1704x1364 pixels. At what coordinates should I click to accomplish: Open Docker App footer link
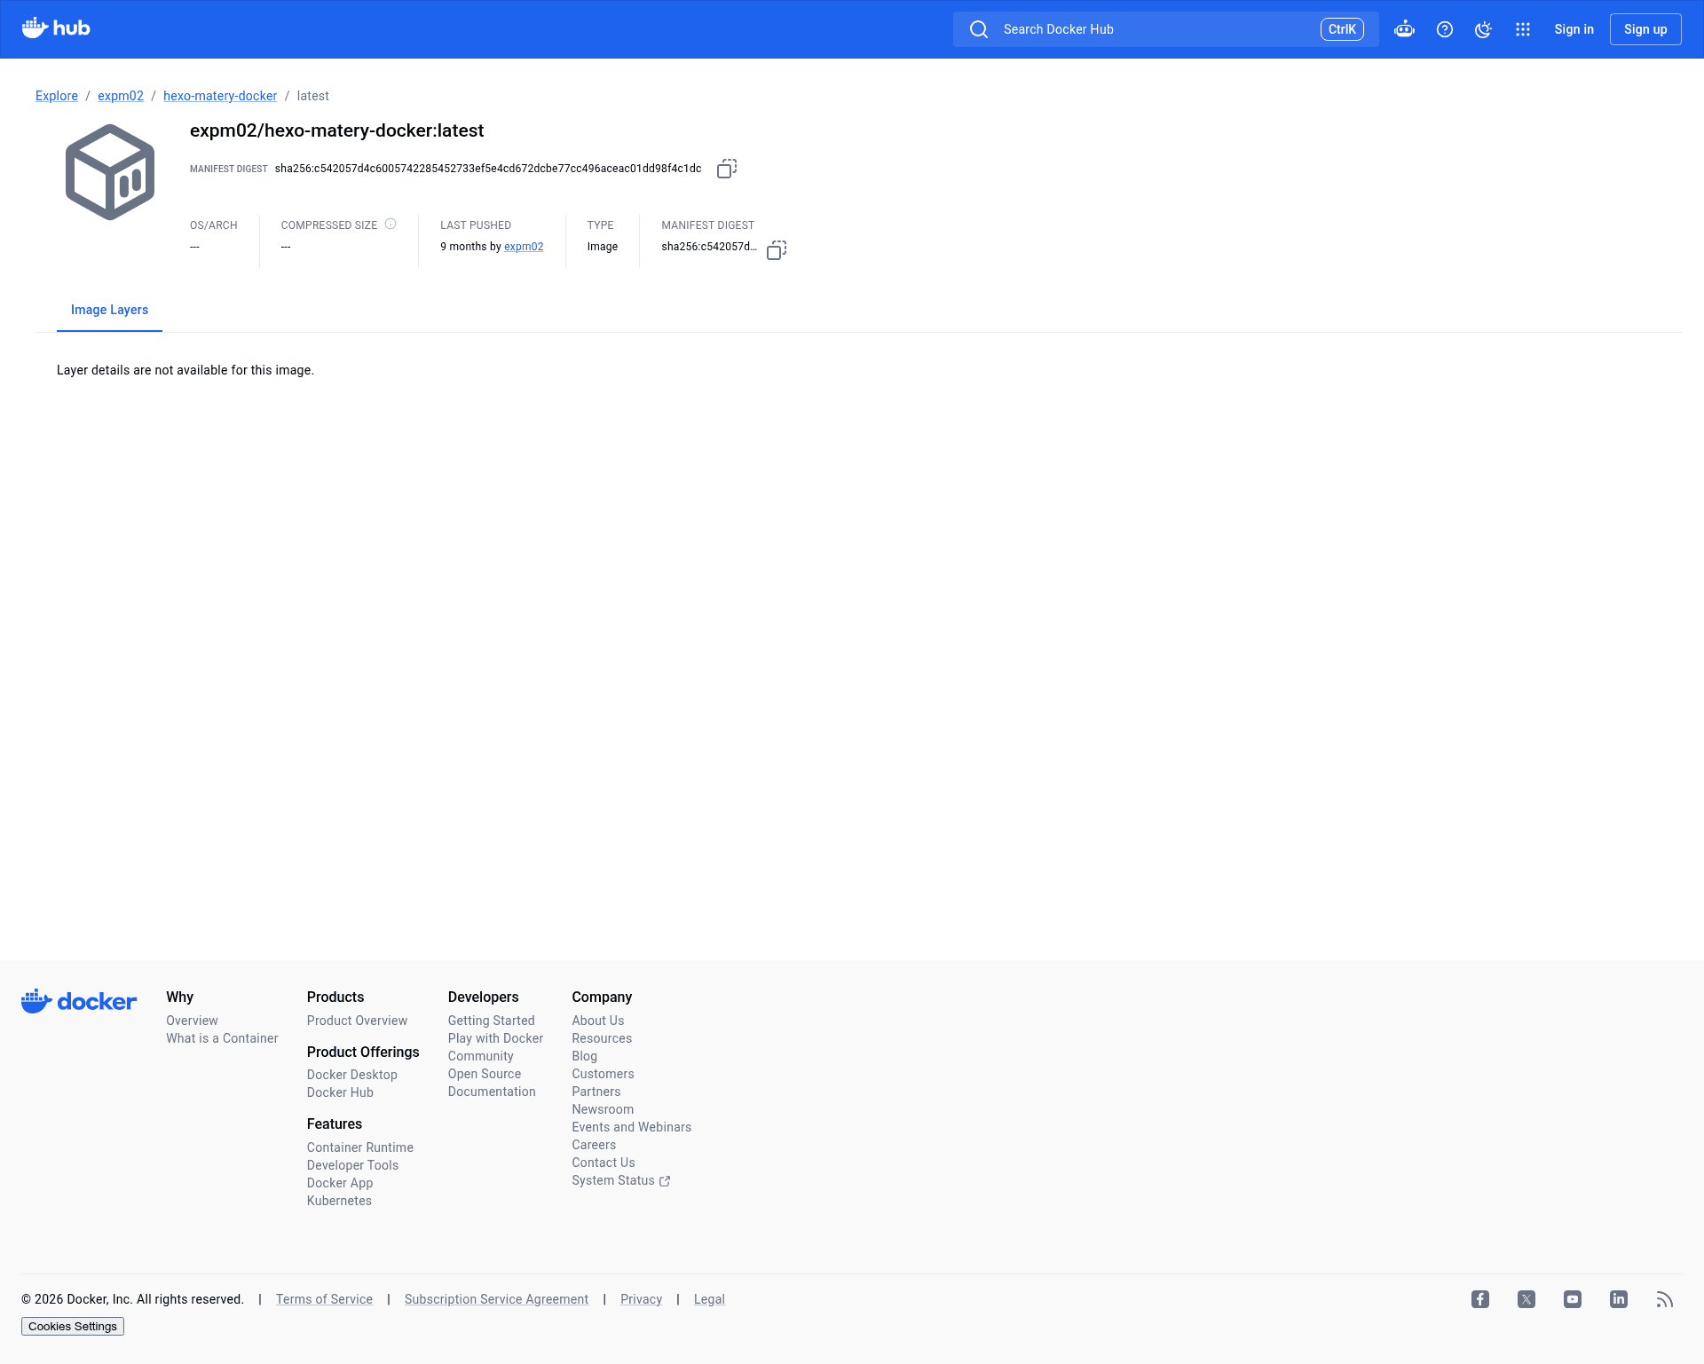pos(340,1183)
